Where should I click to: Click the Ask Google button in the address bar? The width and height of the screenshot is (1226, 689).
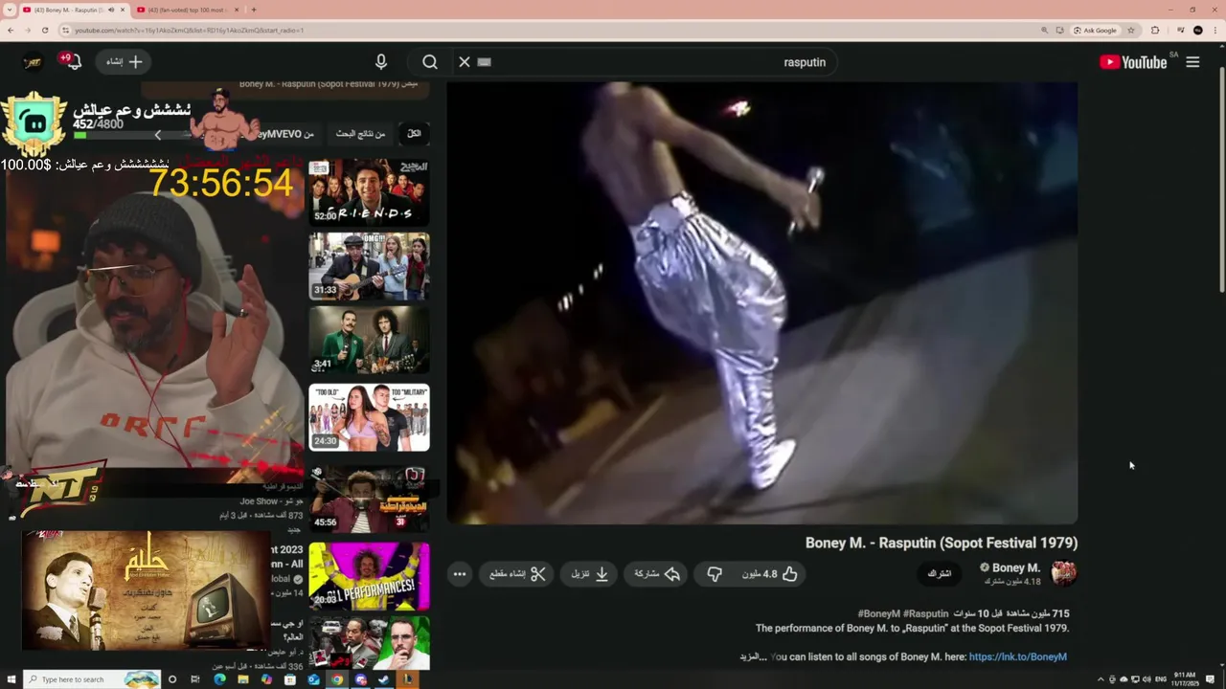click(1096, 30)
